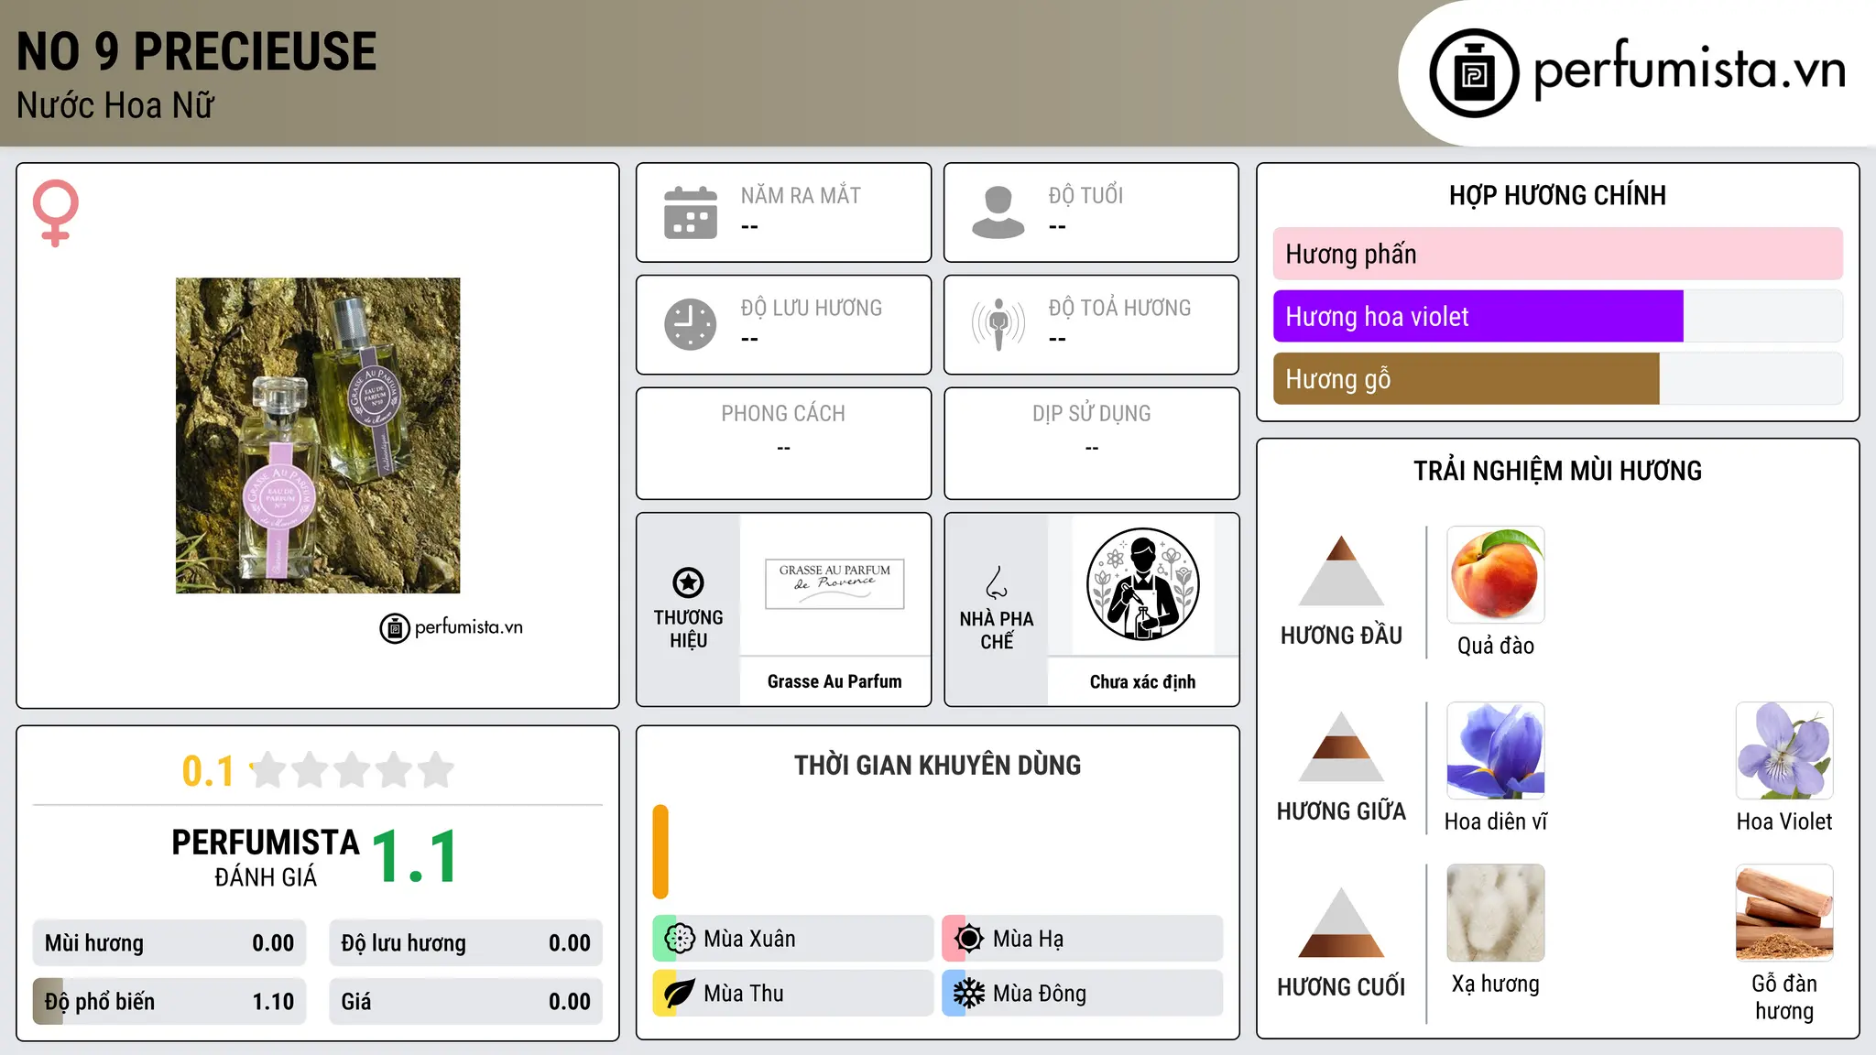The height and width of the screenshot is (1055, 1876).
Task: Click the clock icon for longevity
Action: point(691,324)
